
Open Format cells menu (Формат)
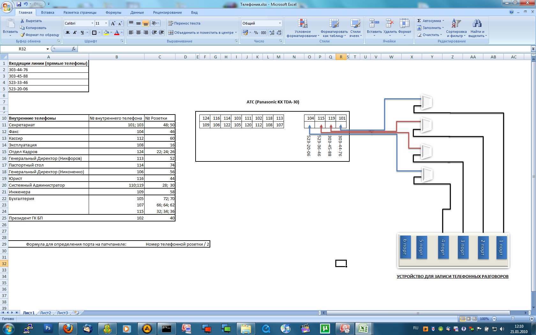click(x=405, y=27)
